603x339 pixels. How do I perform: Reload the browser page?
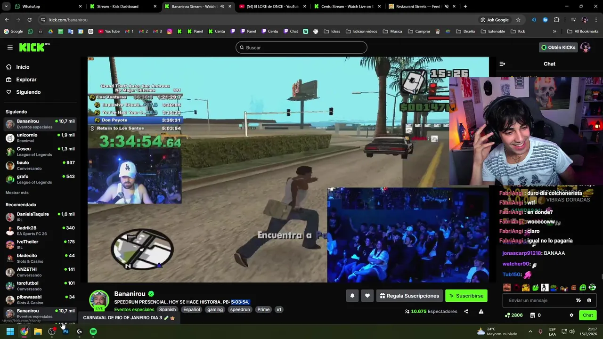(x=29, y=20)
